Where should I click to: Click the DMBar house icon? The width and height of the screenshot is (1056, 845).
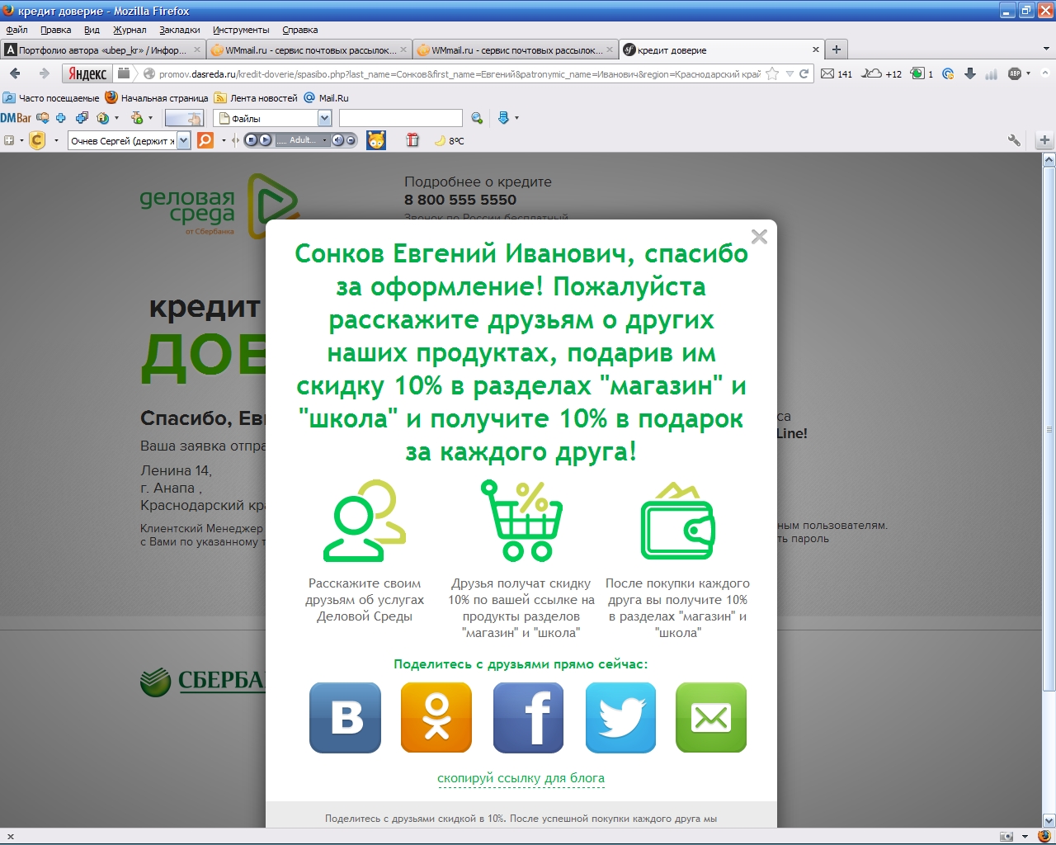(103, 118)
